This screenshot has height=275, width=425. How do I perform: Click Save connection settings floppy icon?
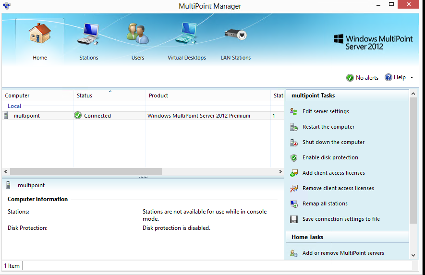(294, 219)
